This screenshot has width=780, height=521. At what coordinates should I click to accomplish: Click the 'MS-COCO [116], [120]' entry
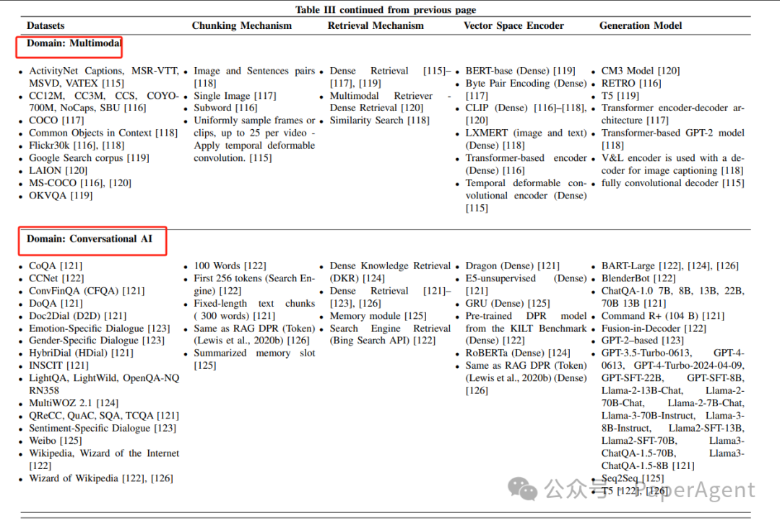(80, 183)
